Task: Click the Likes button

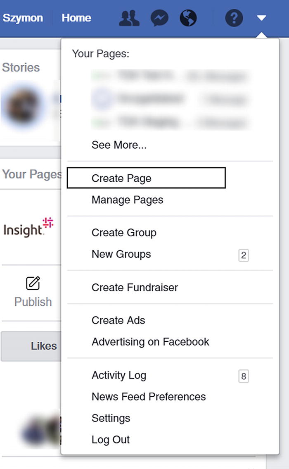Action: tap(43, 346)
